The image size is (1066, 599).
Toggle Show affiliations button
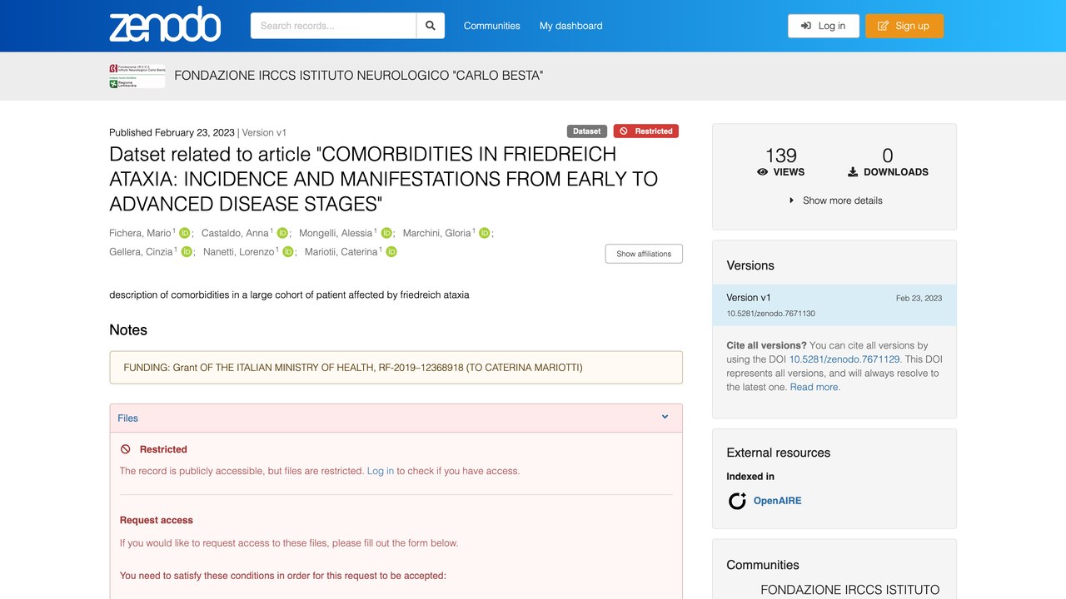tap(644, 254)
